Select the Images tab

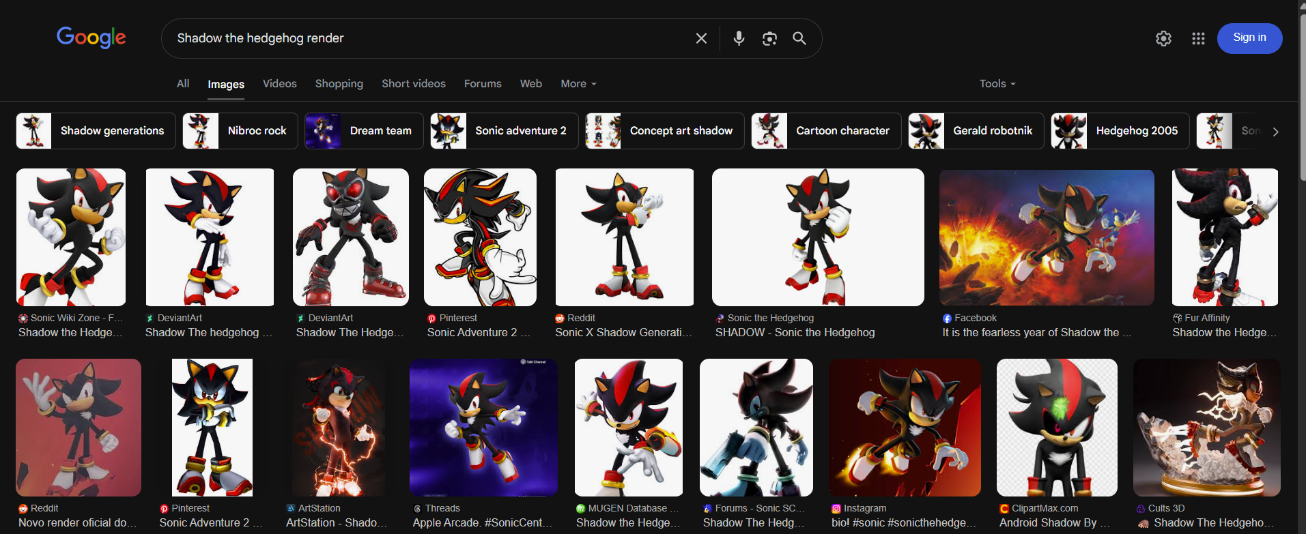pyautogui.click(x=226, y=84)
